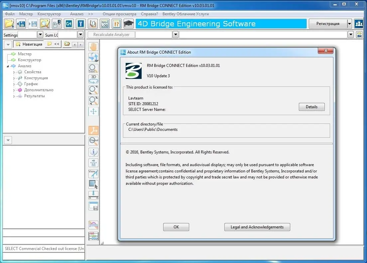The height and width of the screenshot is (263, 367).
Task: Open the Конструктор menu
Action: click(49, 14)
